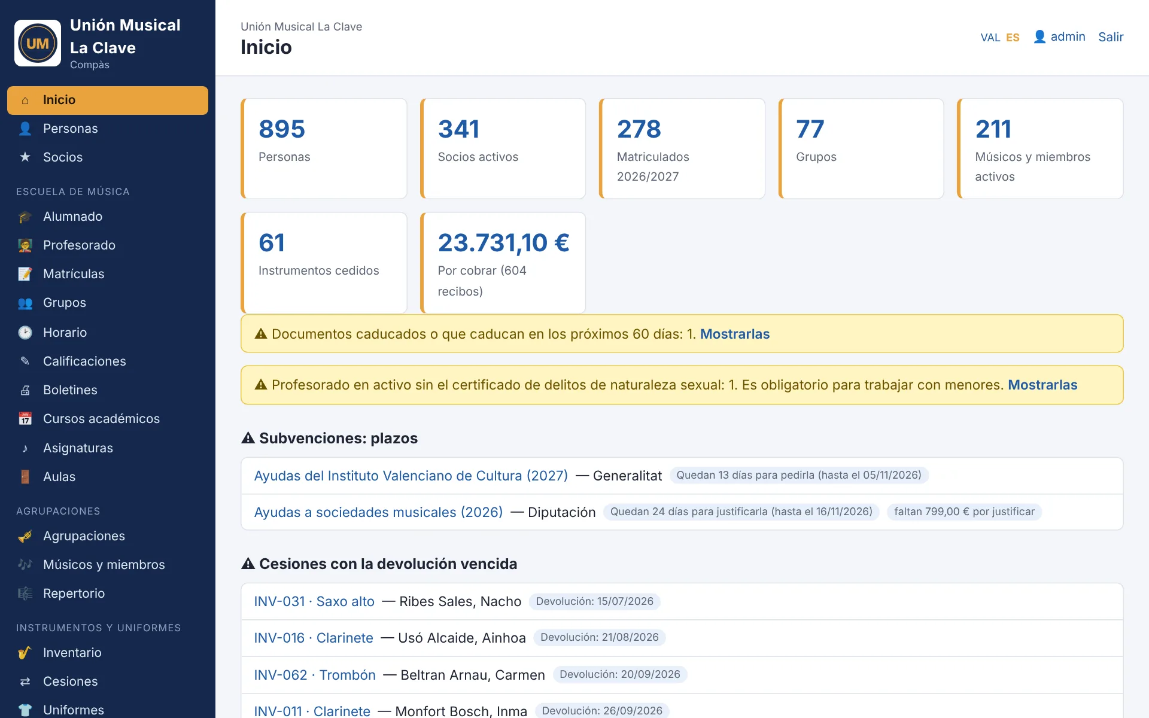Click the Socios star icon
This screenshot has width=1149, height=718.
(x=25, y=157)
